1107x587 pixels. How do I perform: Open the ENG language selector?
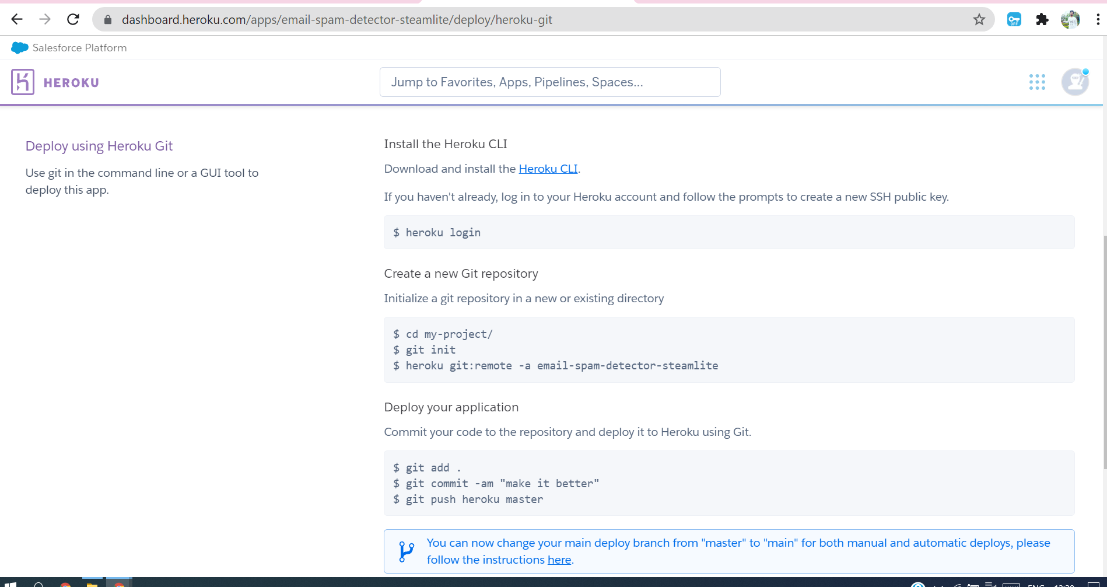coord(1035,584)
